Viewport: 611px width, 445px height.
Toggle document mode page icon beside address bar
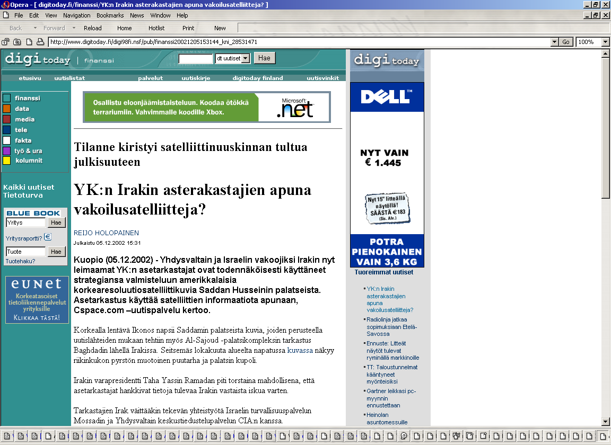click(29, 42)
